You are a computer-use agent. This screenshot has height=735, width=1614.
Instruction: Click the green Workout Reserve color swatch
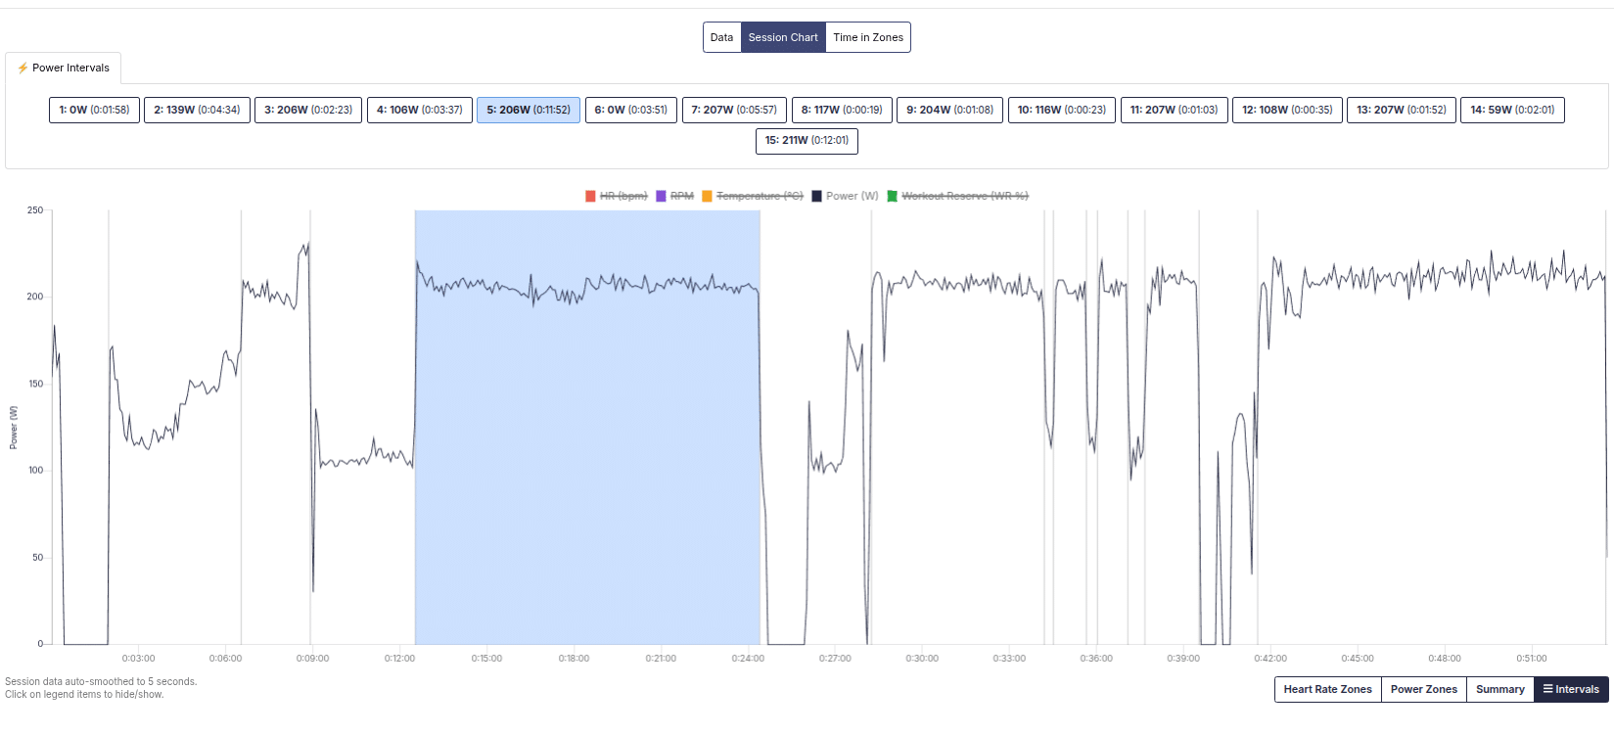pyautogui.click(x=893, y=197)
